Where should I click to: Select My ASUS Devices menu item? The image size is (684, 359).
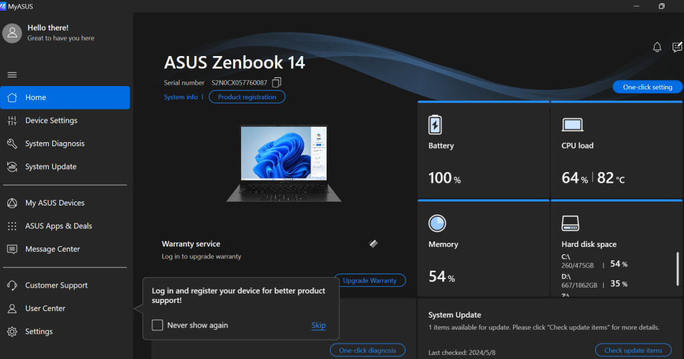pyautogui.click(x=55, y=203)
